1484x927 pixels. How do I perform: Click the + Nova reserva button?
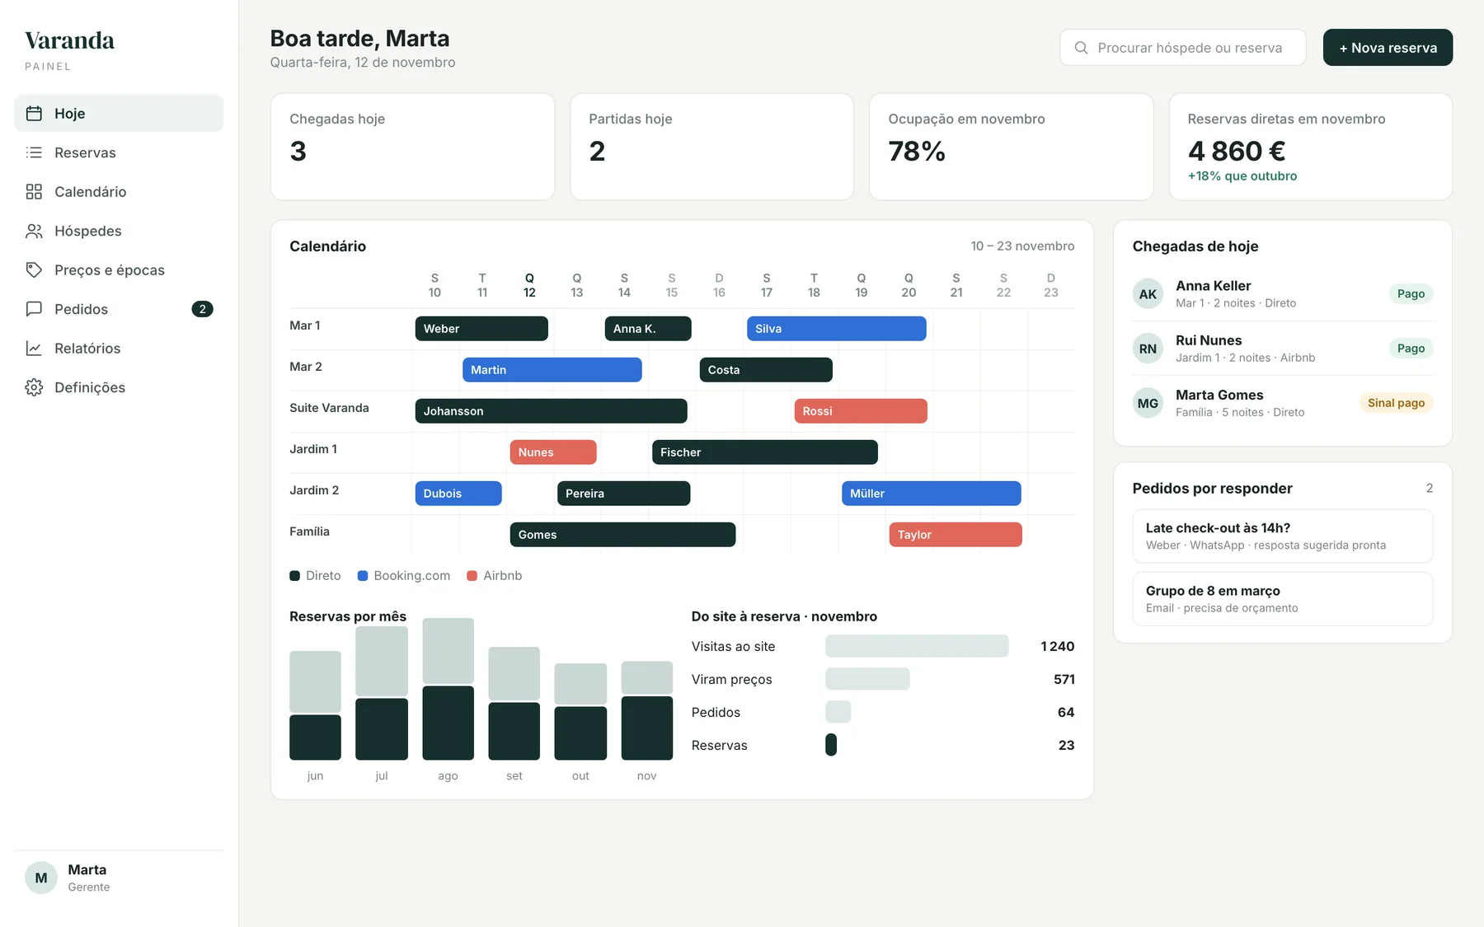click(x=1388, y=48)
